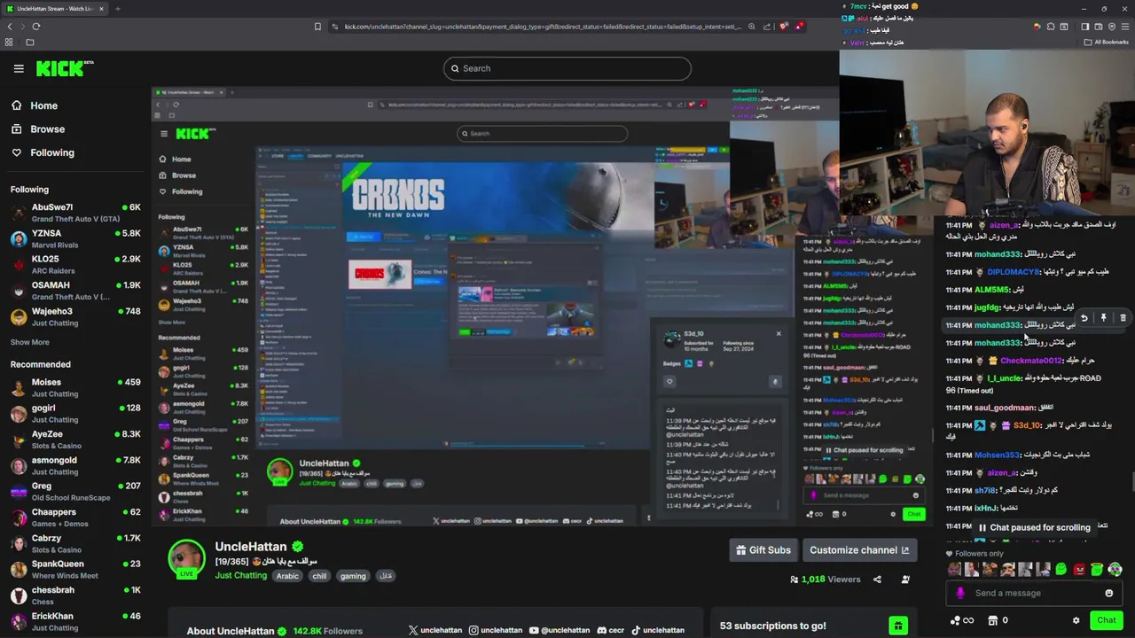Go to Home in the sidebar
This screenshot has height=638, width=1135.
point(34,105)
